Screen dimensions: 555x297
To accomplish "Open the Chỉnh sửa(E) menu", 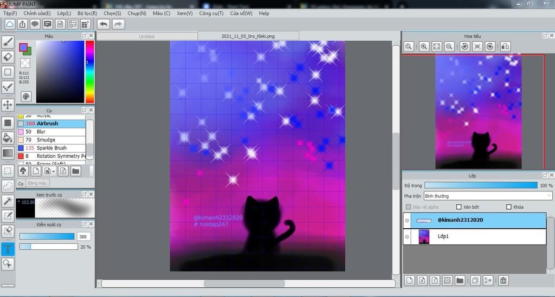I will [37, 13].
